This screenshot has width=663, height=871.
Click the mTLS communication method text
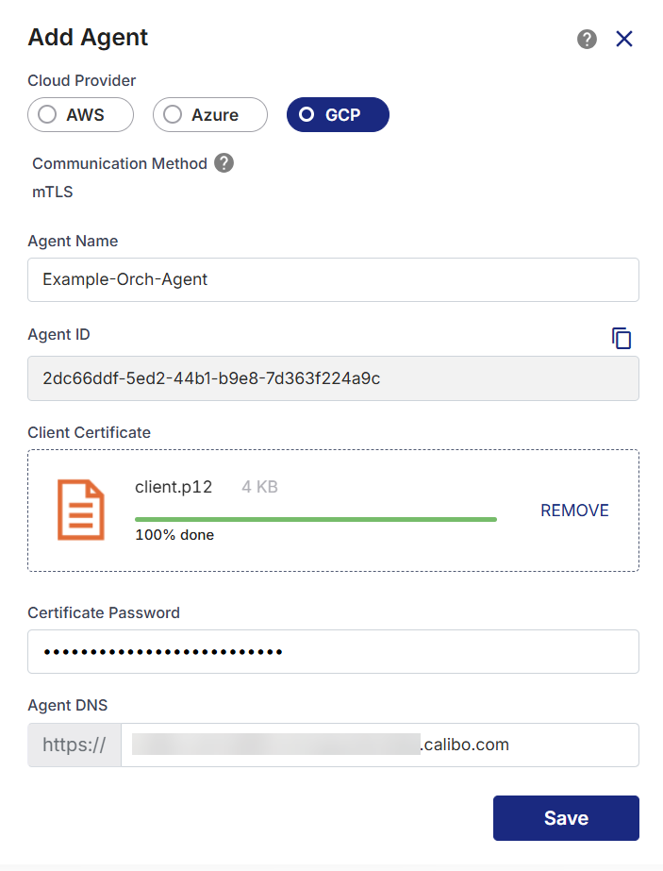52,193
